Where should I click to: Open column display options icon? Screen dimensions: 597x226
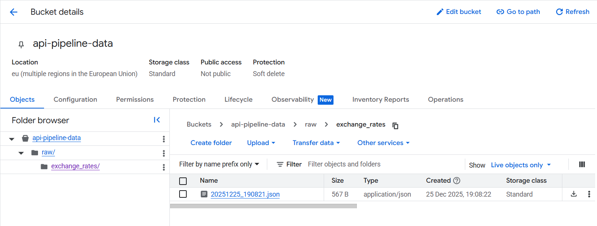pos(582,164)
